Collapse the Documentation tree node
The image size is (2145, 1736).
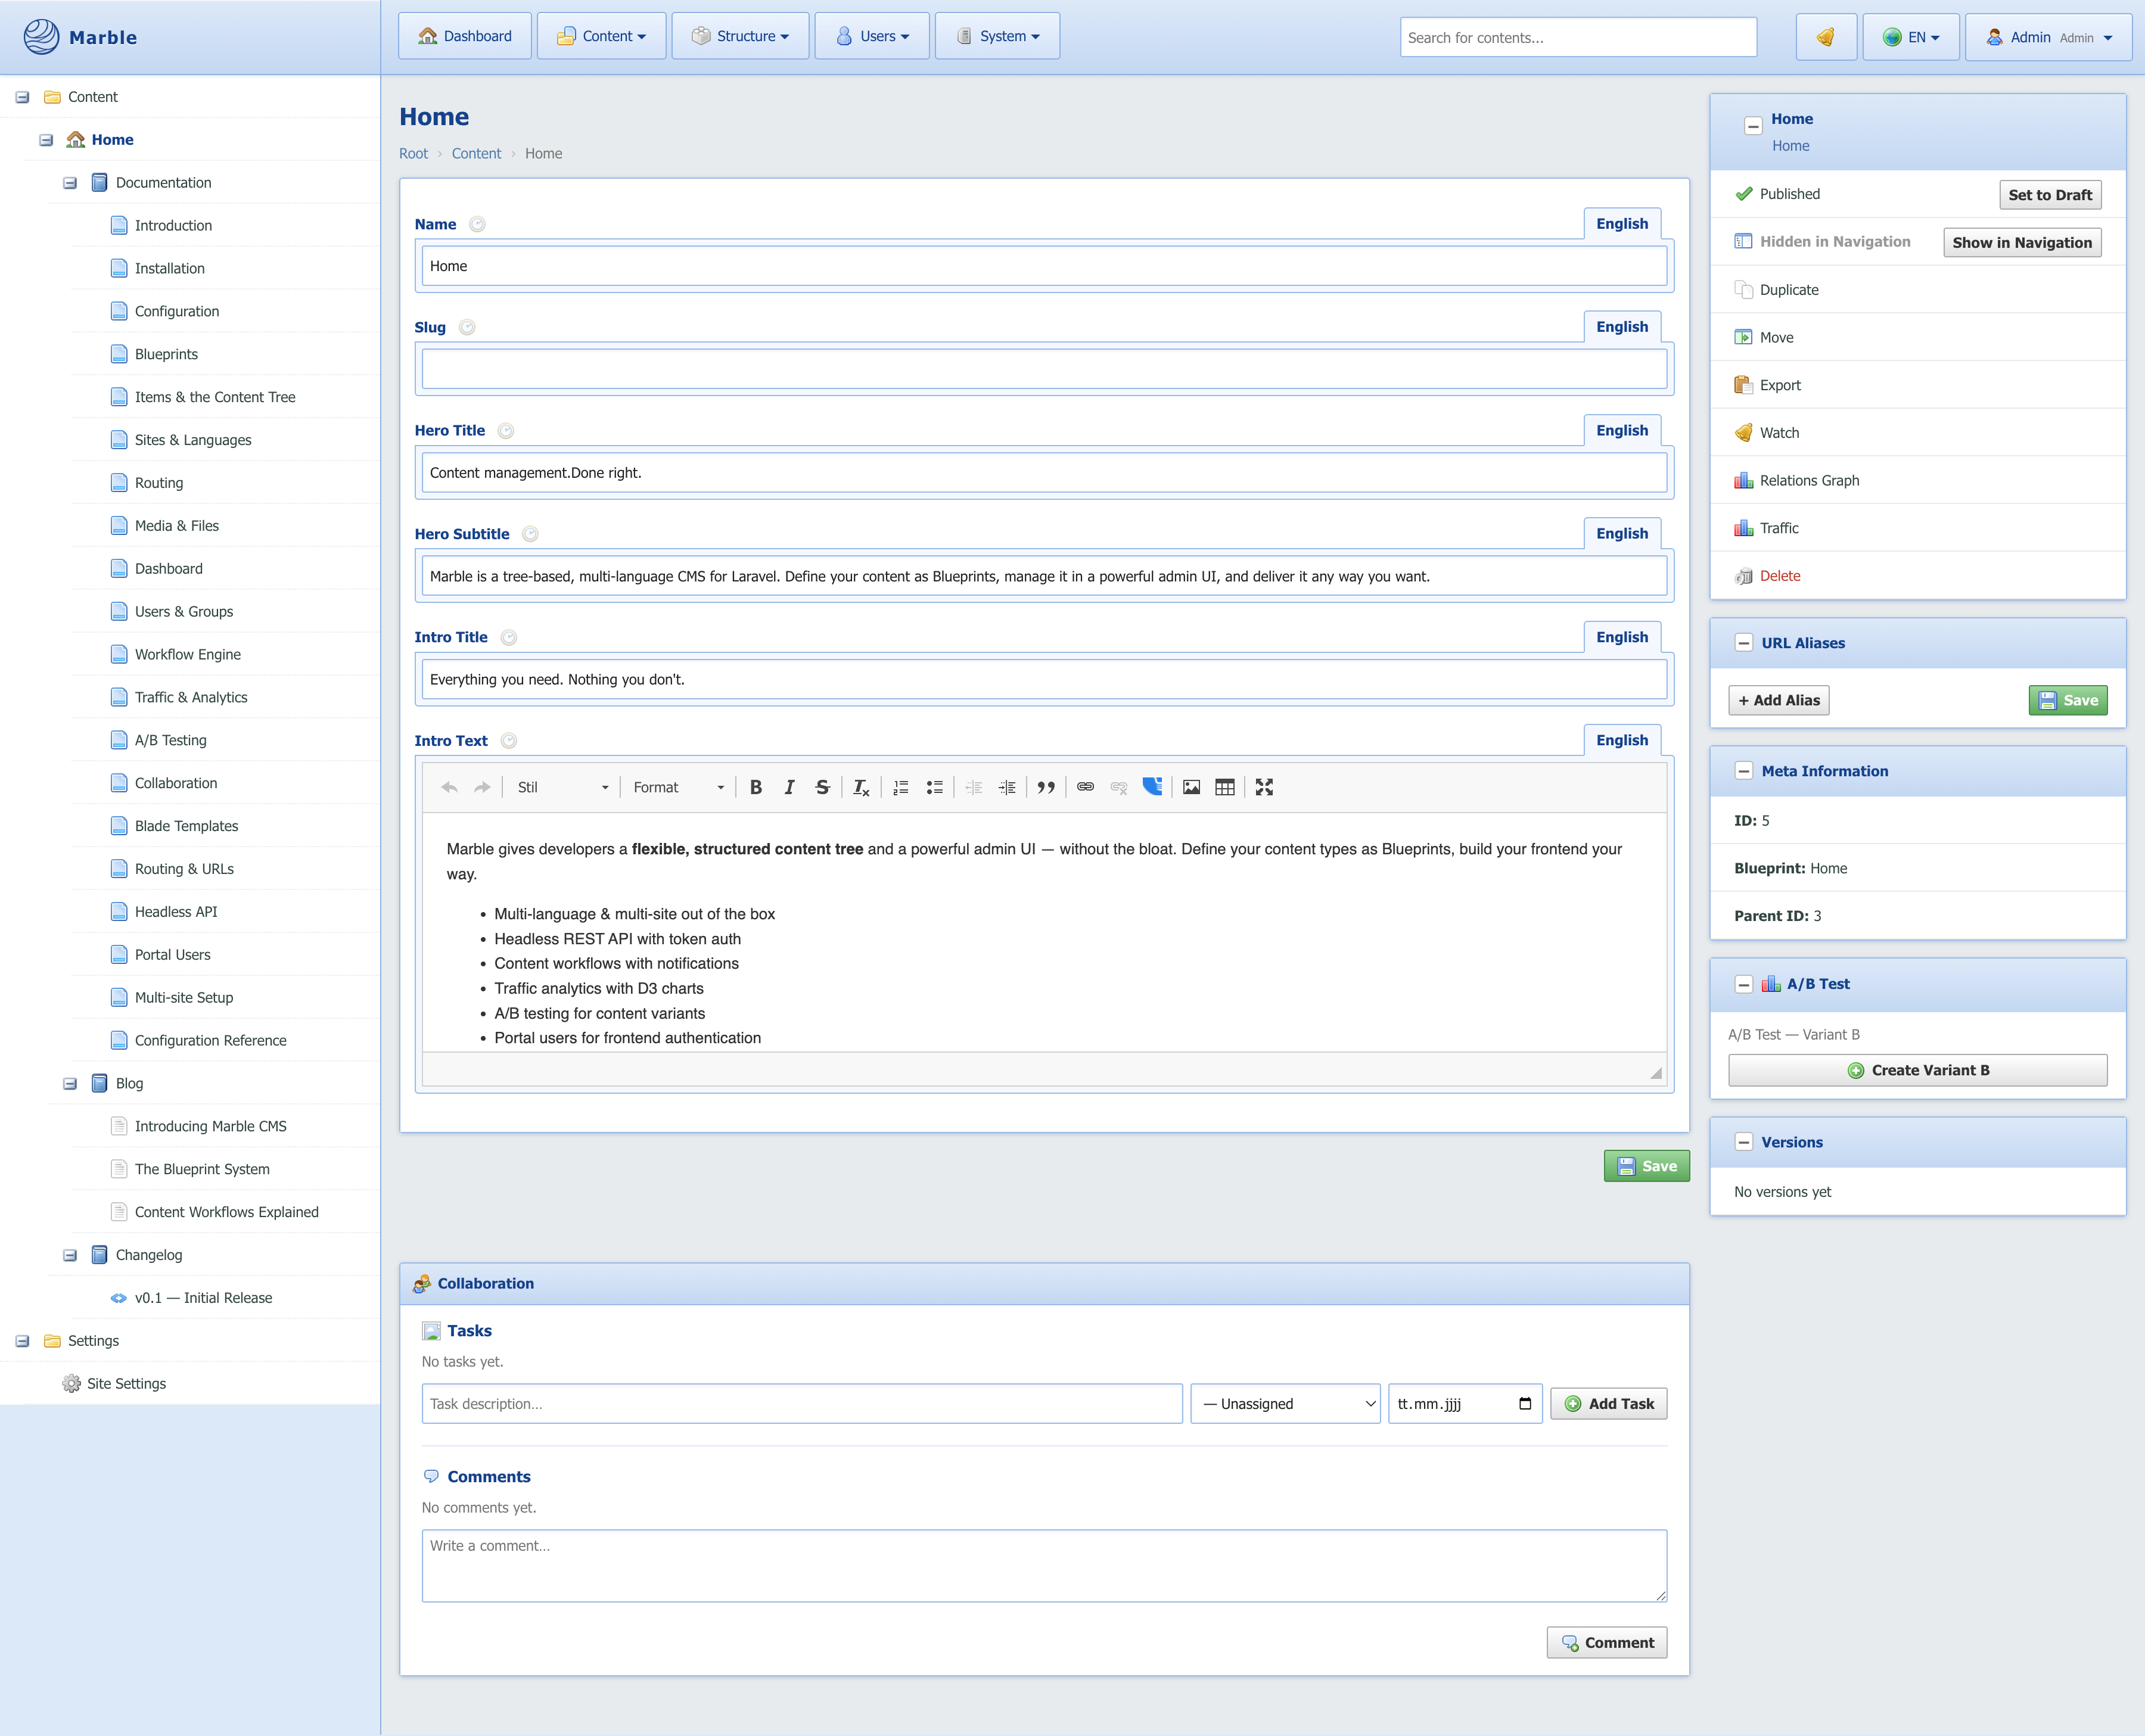70,183
